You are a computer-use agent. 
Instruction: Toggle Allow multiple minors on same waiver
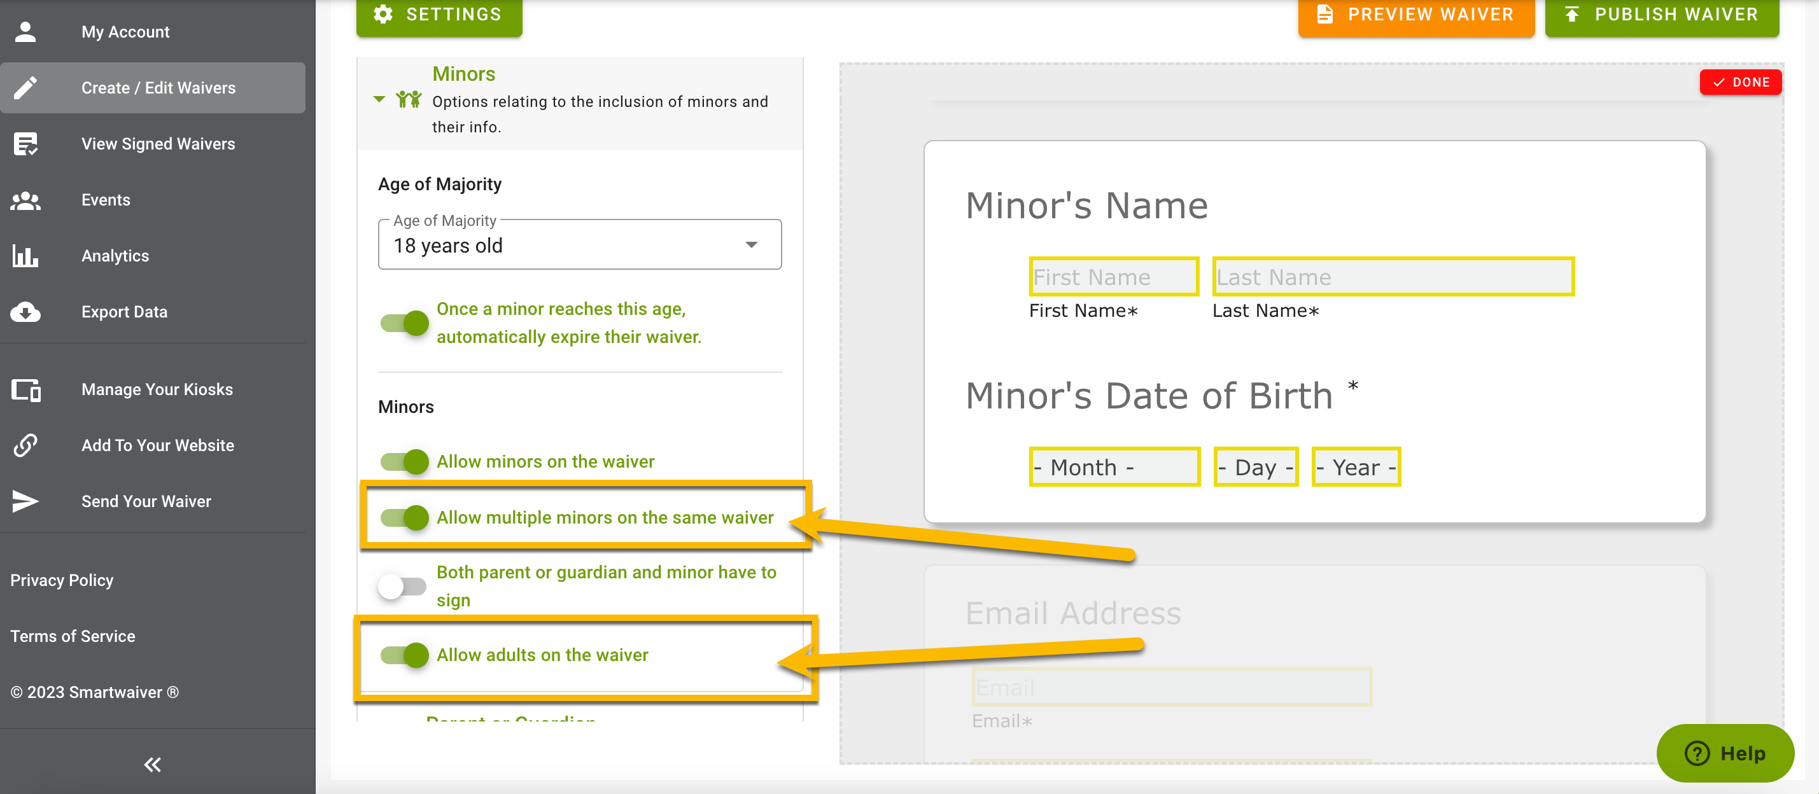(x=405, y=517)
